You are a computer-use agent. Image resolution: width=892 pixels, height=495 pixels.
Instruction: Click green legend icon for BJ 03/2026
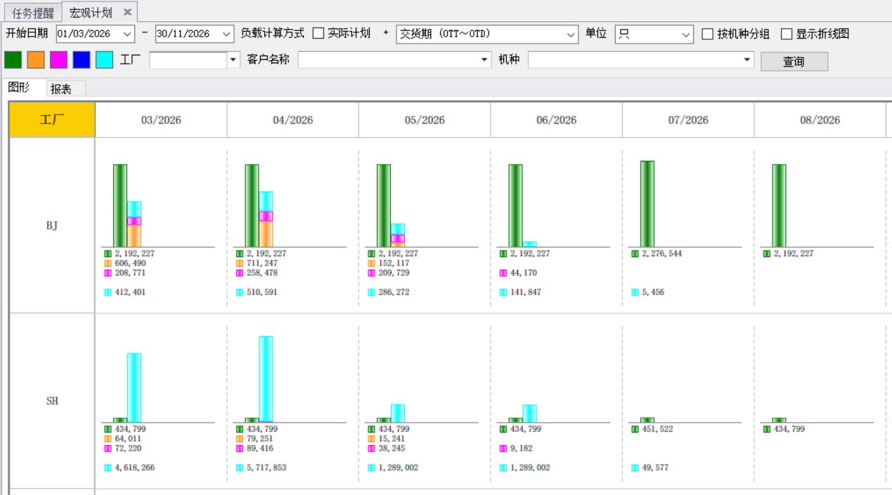(x=108, y=253)
